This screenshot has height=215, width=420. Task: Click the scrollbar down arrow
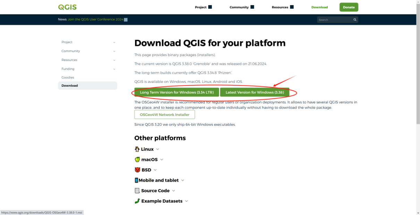pyautogui.click(x=418, y=213)
